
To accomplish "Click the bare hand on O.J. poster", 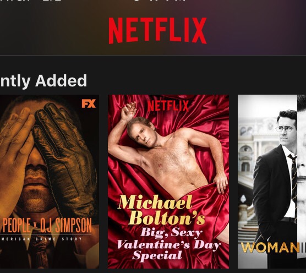I will [x=15, y=148].
